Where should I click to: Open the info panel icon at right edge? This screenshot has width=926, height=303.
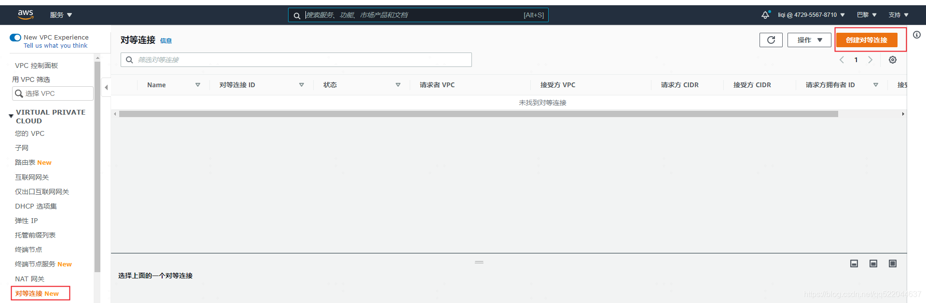click(917, 35)
